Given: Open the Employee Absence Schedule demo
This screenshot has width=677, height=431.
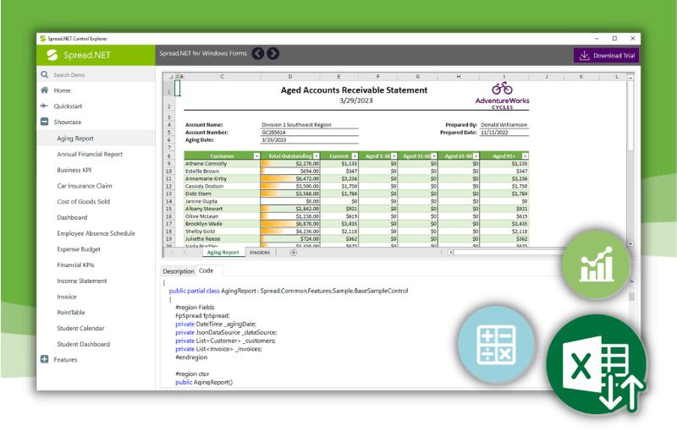Looking at the screenshot, I should point(96,233).
